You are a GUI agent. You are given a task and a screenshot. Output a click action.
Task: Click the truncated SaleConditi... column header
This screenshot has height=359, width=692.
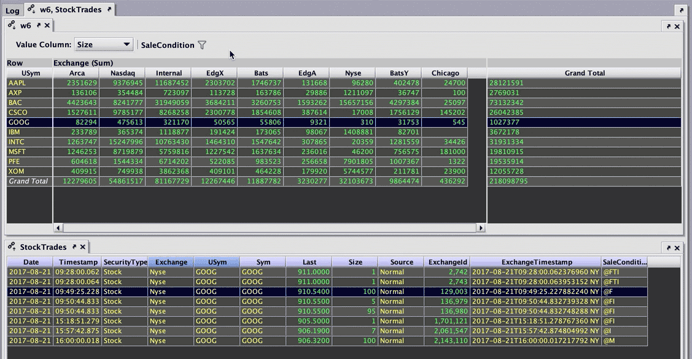(x=624, y=262)
